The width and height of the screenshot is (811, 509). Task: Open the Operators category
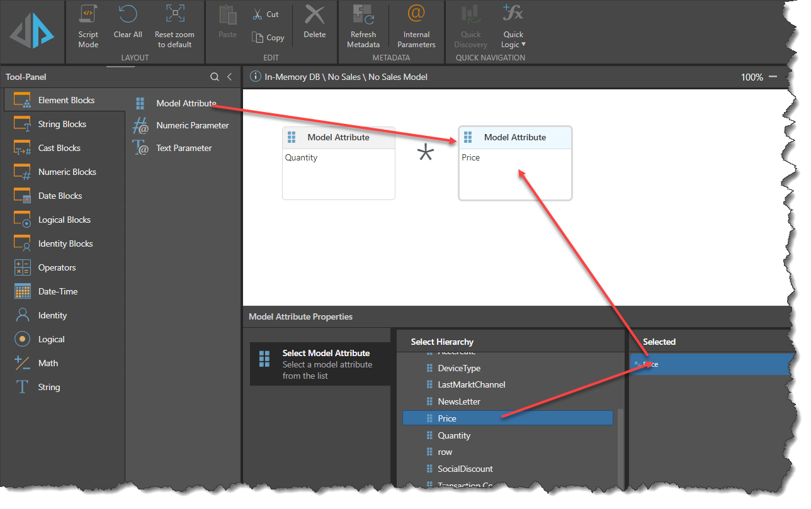(x=63, y=267)
